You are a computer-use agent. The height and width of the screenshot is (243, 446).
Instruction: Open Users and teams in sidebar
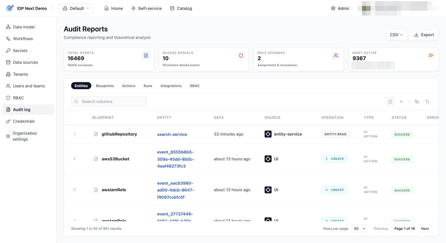(28, 86)
